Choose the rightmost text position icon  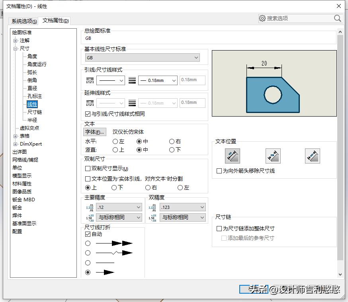point(313,156)
